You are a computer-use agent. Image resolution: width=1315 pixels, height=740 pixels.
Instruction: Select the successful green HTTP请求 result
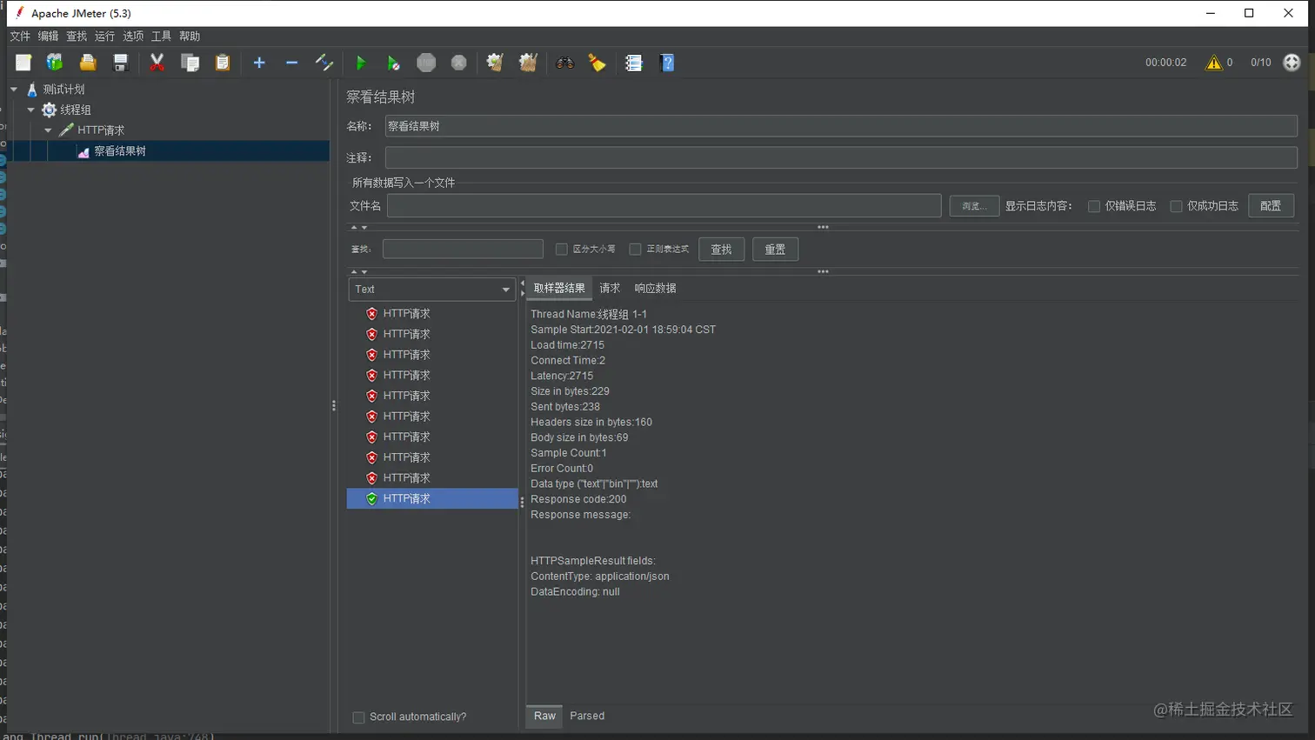pyautogui.click(x=432, y=498)
